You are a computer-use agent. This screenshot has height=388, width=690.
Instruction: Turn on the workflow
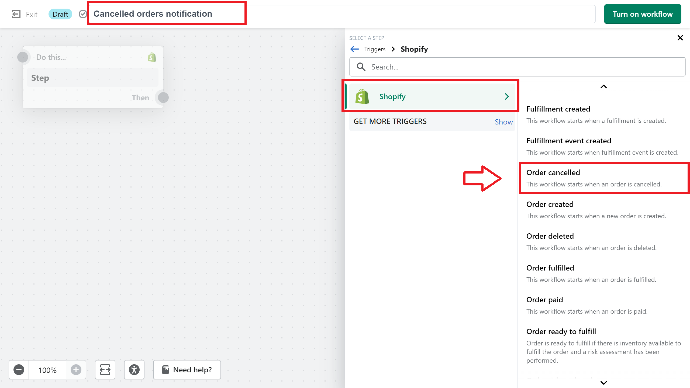pos(643,14)
